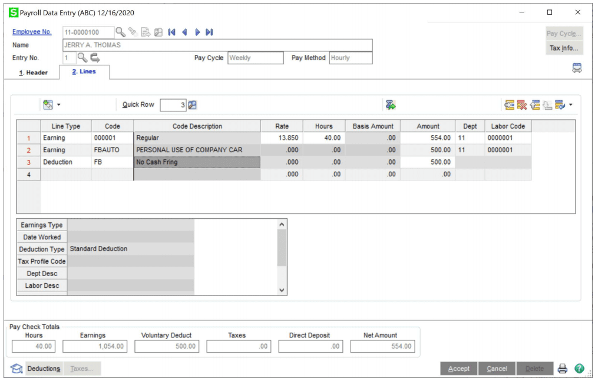Click the Quick Row input field
Viewport: 595px width, 381px height.
[173, 105]
